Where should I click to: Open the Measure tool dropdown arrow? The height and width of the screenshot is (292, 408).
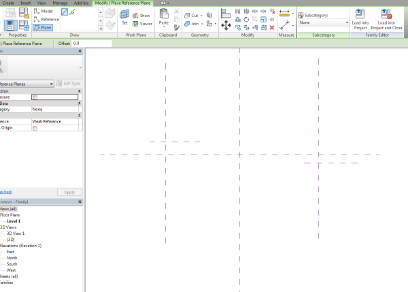tap(292, 14)
